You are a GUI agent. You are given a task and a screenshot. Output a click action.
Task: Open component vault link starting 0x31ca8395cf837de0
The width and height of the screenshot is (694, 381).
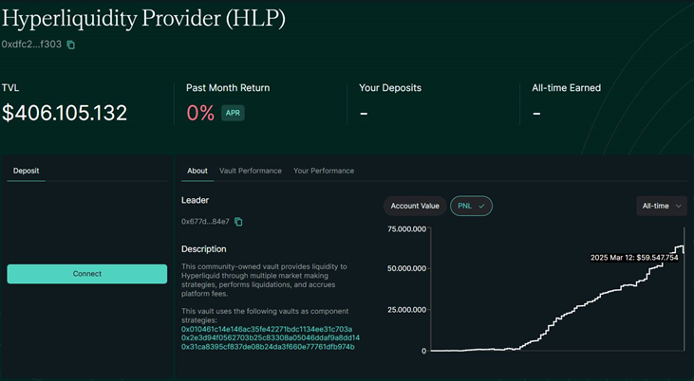tap(268, 347)
